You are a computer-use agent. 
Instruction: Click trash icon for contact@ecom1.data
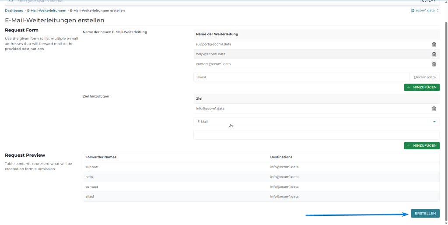click(x=434, y=64)
